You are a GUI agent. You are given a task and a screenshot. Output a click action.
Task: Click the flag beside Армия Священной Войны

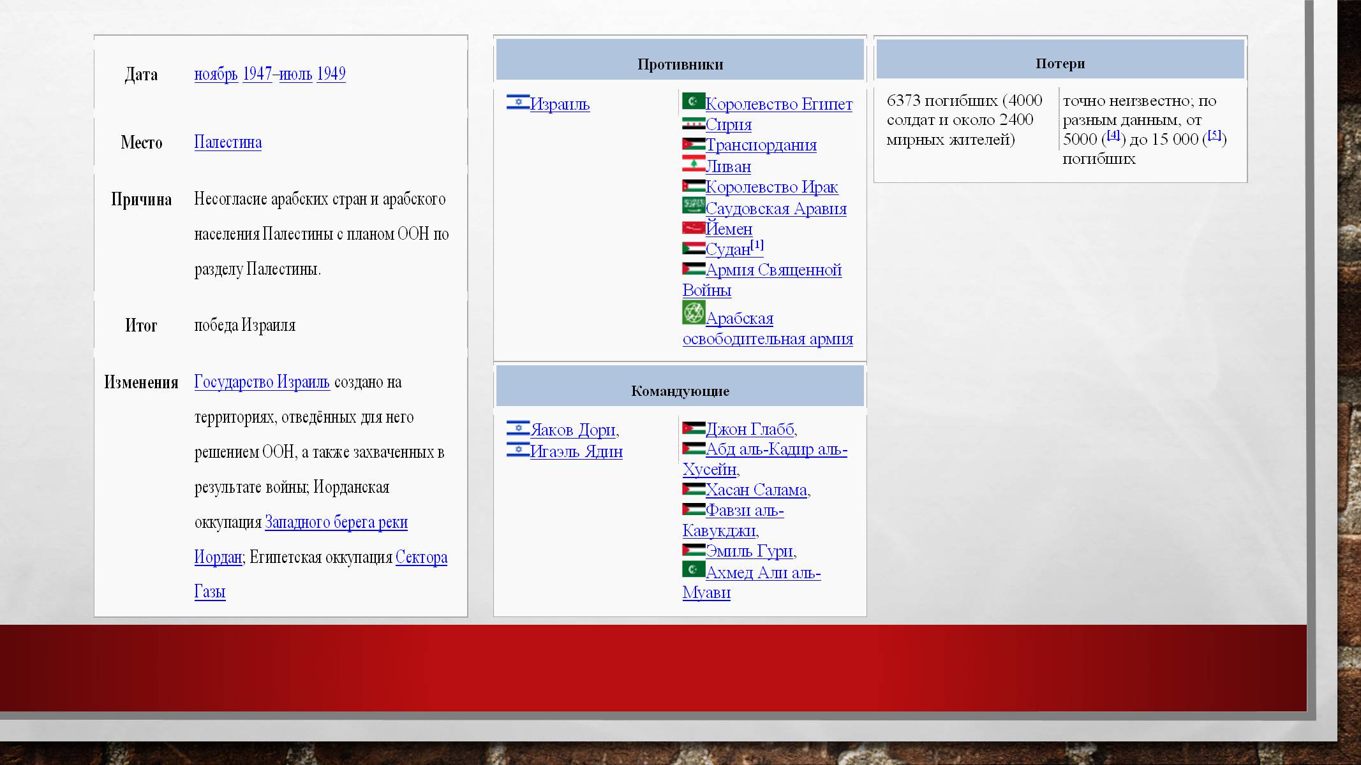pos(694,269)
